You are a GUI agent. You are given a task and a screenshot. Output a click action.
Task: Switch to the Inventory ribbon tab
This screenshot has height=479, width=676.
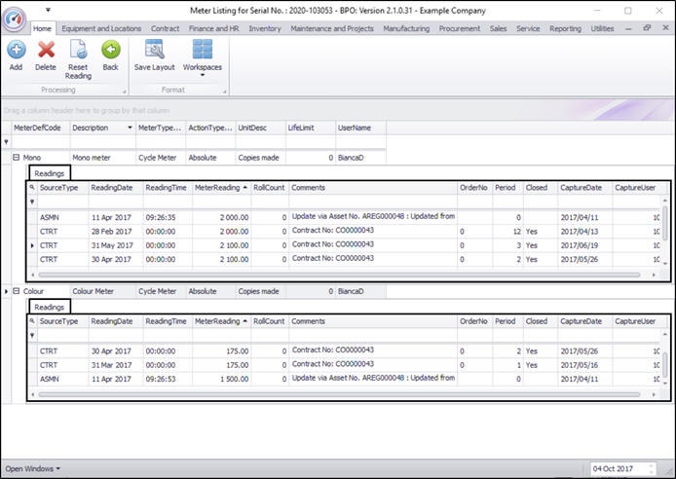click(264, 29)
